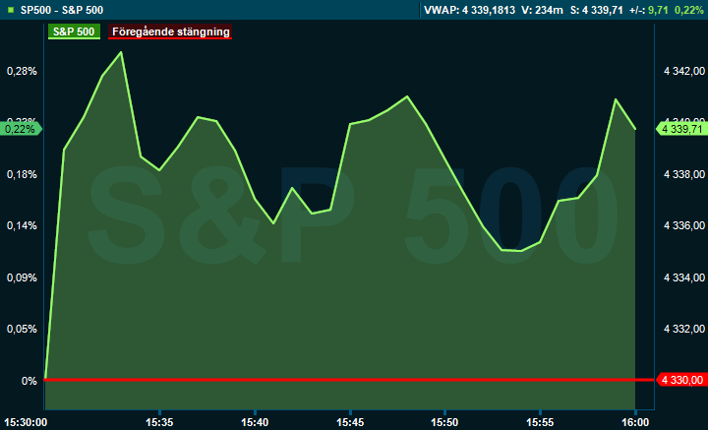
Task: Toggle the Föregående stängning legend line
Action: click(170, 31)
